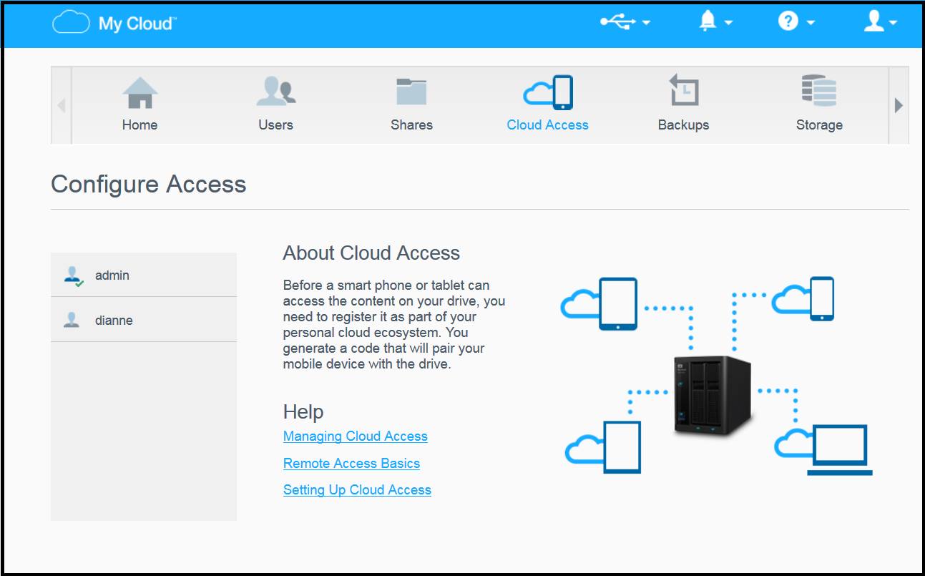Click the My Cloud logo
Screen dimensions: 925x576
pyautogui.click(x=114, y=23)
